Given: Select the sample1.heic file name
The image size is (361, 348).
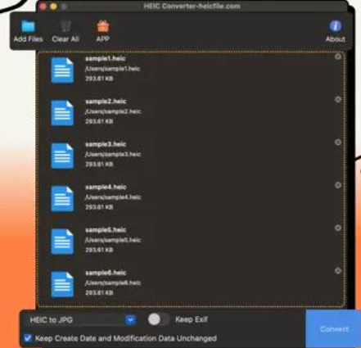Looking at the screenshot, I should 106,58.
